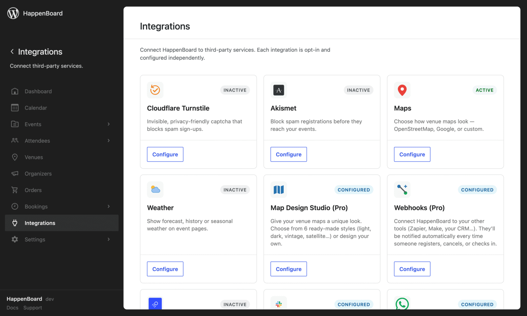
Task: Click Cloudflare Turnstile INACTIVE badge
Action: [x=235, y=90]
